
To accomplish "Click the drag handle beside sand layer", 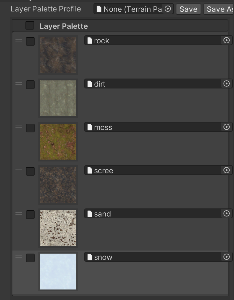I will tap(19, 213).
